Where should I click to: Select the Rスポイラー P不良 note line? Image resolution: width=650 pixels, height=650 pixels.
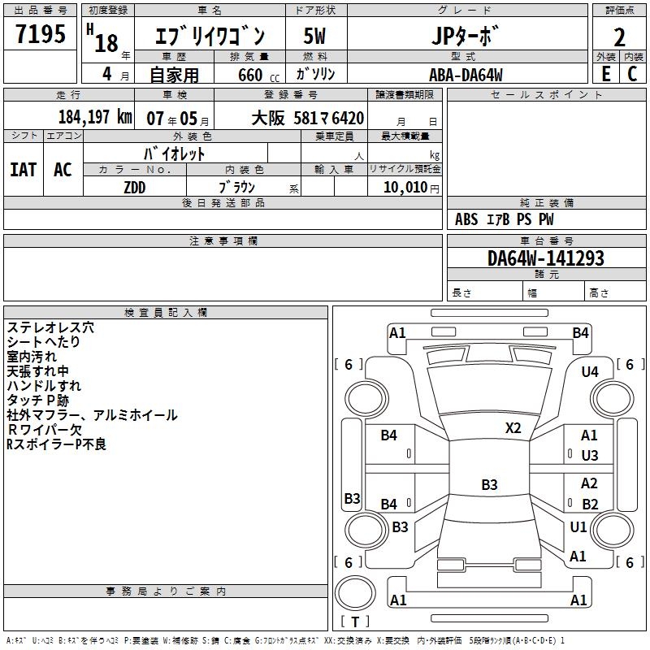click(55, 444)
